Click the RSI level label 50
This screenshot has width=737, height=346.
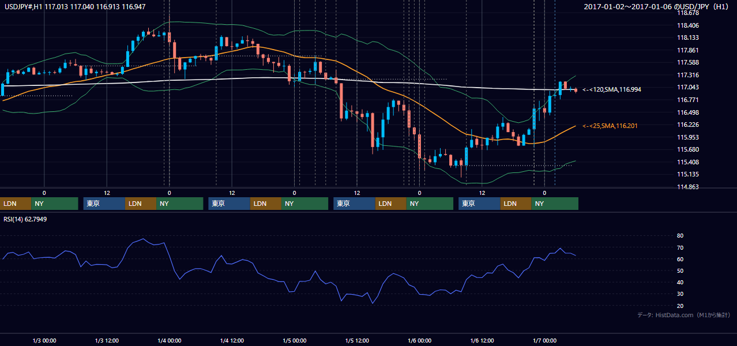(x=680, y=270)
